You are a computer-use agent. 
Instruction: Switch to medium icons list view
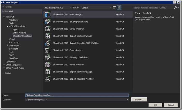pos(119,8)
